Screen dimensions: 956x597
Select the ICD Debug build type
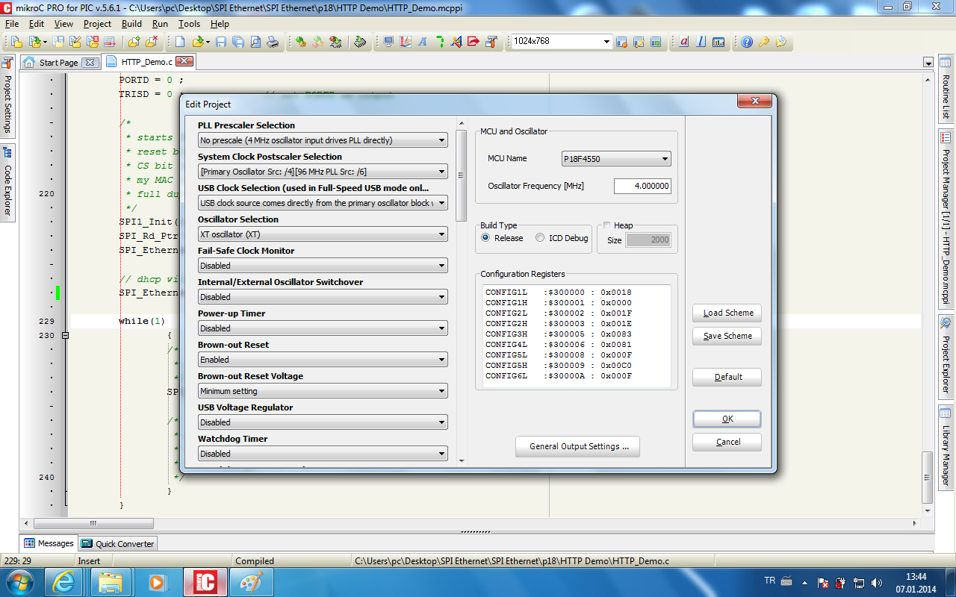coord(540,238)
